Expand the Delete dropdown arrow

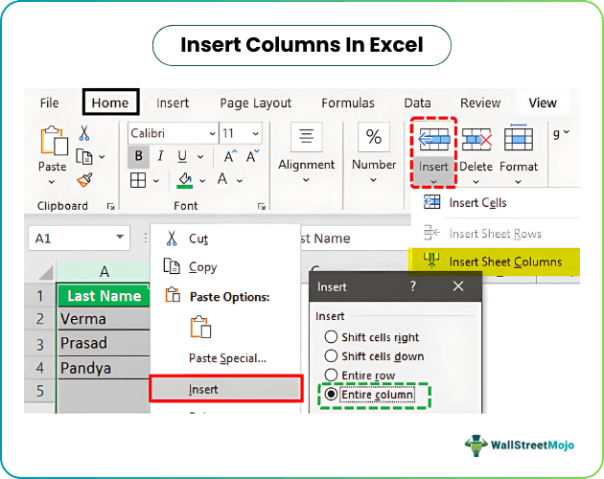coord(476,182)
